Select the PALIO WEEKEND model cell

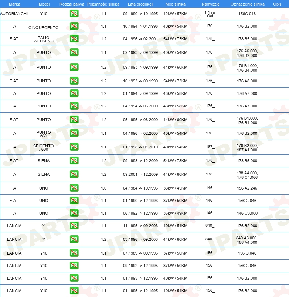point(44,39)
